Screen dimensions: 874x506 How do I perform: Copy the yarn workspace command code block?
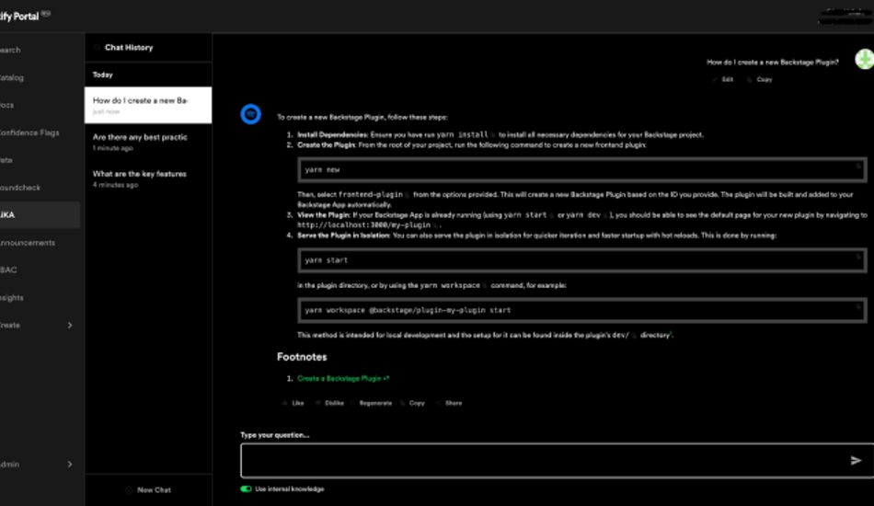[x=858, y=307]
